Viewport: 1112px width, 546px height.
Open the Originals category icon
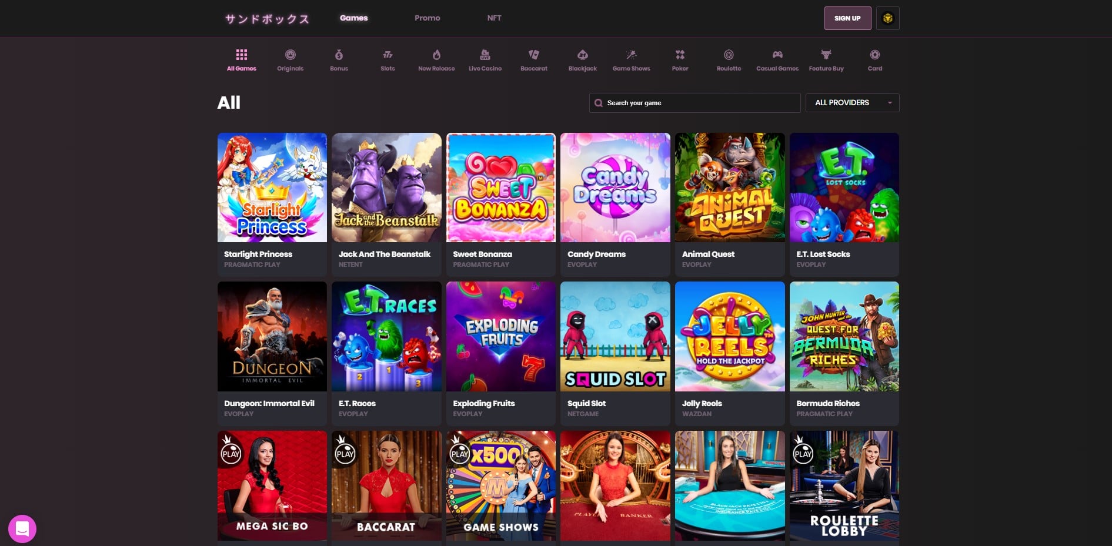290,55
